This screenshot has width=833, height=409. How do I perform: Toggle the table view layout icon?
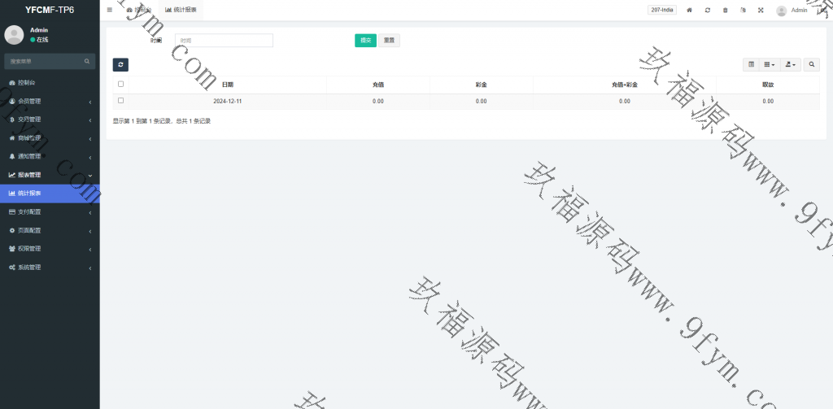[751, 64]
